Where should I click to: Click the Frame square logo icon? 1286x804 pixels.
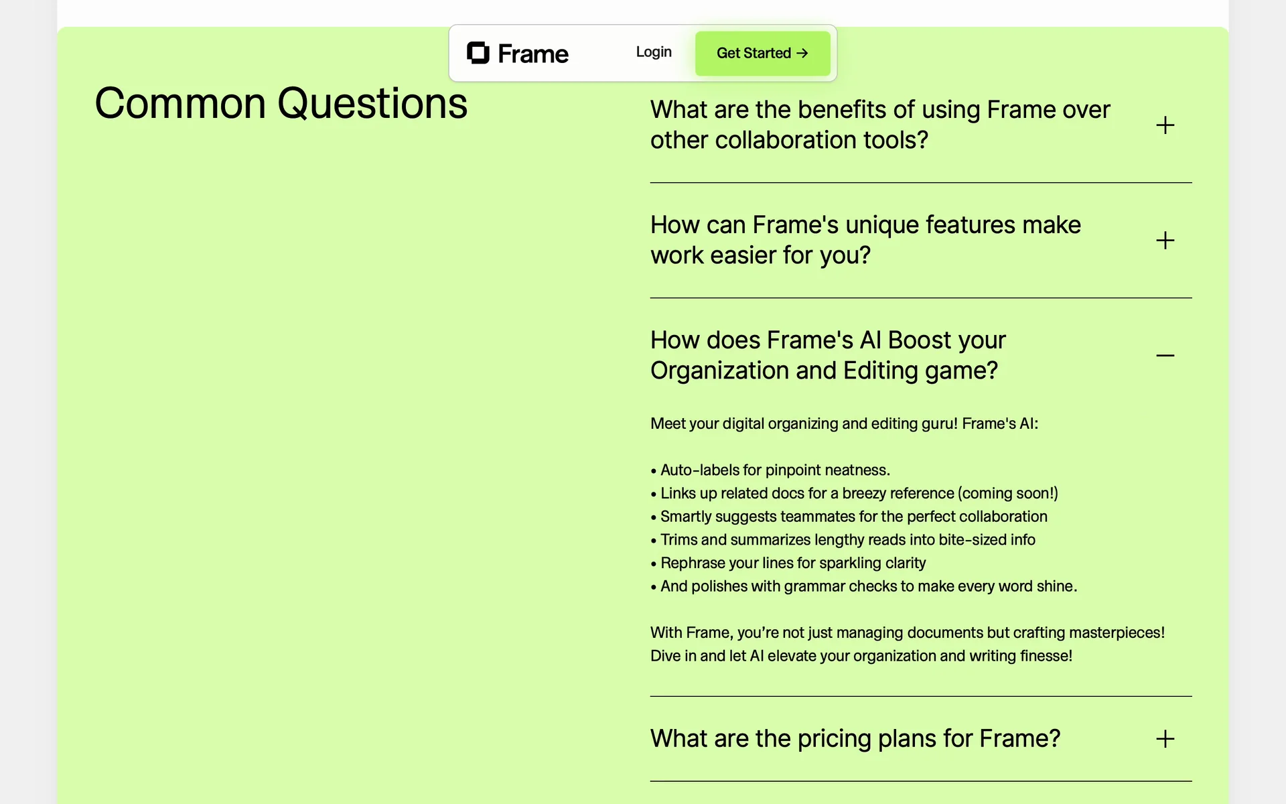click(x=478, y=53)
